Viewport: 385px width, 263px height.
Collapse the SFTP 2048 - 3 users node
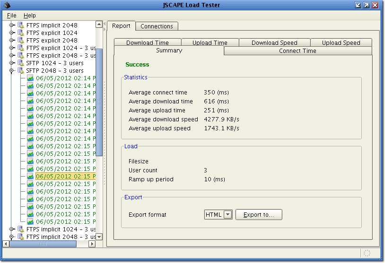click(11, 71)
